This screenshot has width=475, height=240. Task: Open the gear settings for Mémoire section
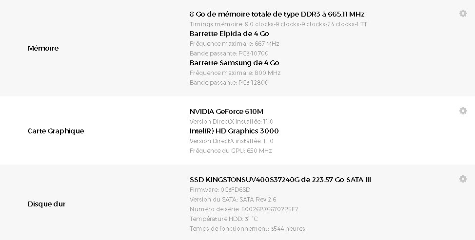click(463, 14)
